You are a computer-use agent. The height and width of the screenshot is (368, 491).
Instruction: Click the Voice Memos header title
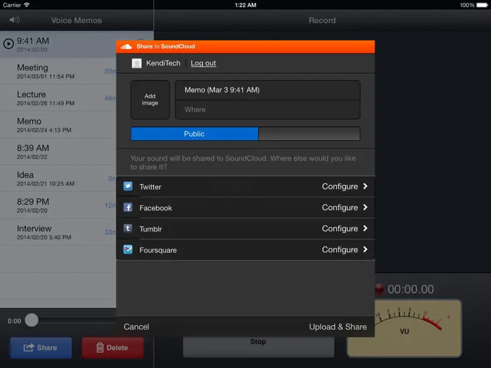(76, 20)
